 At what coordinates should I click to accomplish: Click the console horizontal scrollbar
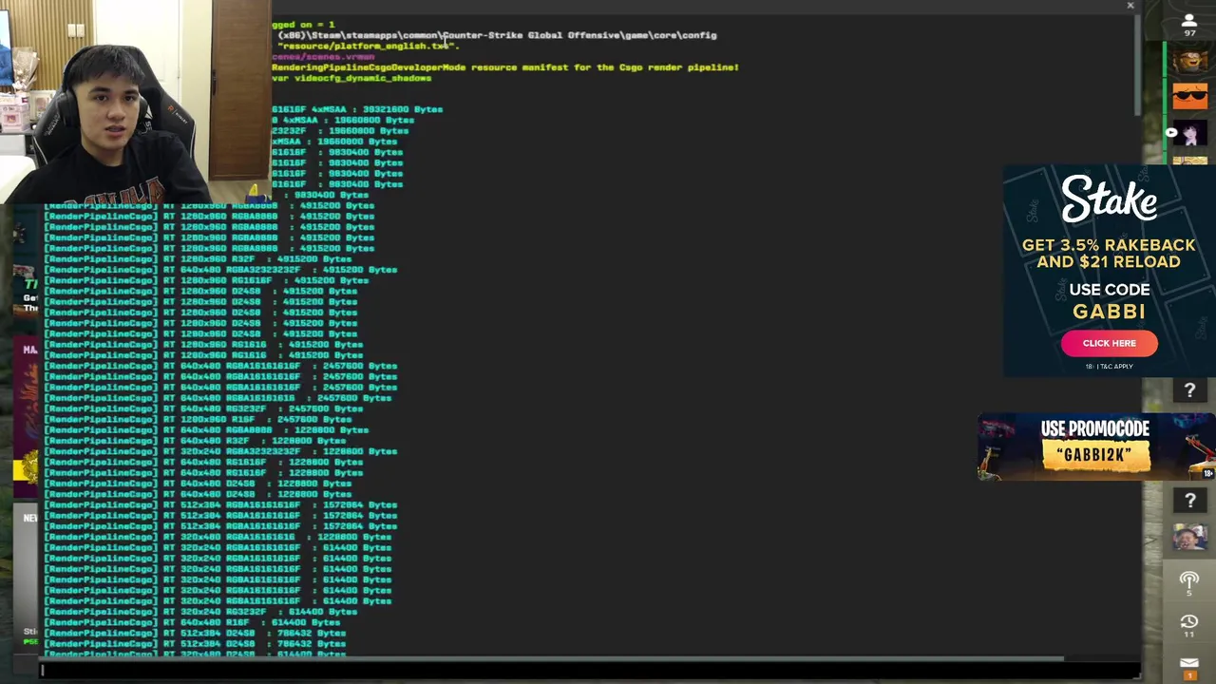[551, 657]
